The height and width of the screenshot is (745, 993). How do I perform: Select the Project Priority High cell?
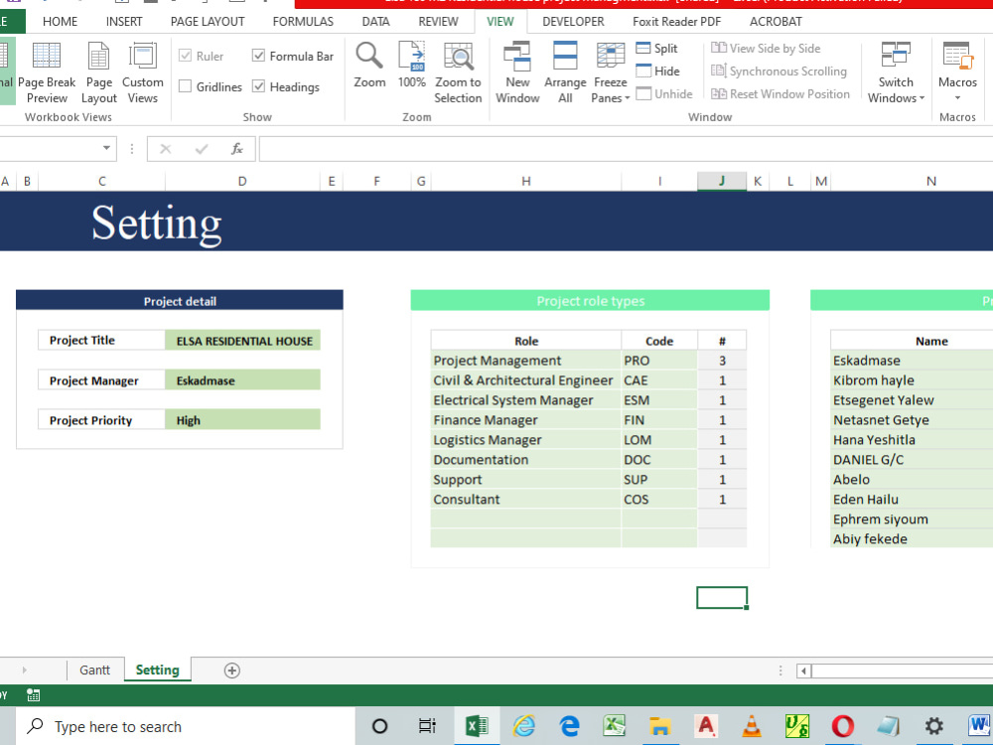pos(242,419)
